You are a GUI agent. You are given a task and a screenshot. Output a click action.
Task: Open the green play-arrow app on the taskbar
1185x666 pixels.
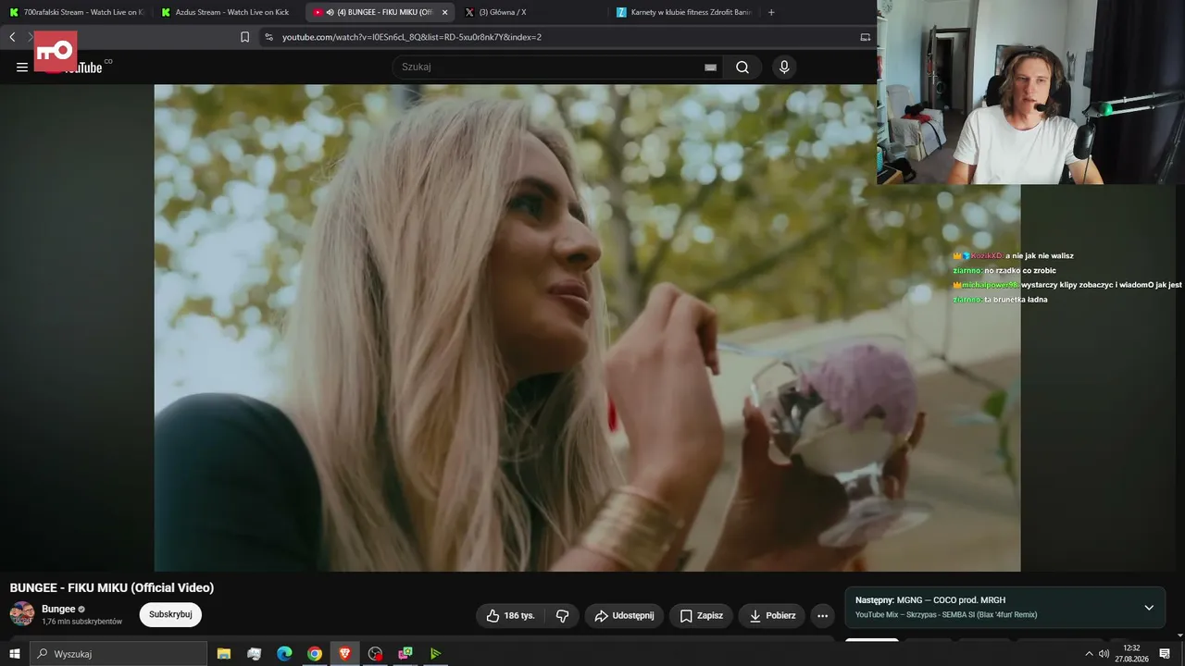point(435,654)
